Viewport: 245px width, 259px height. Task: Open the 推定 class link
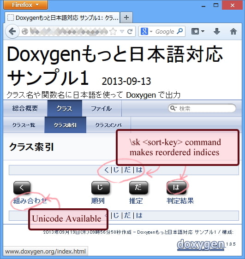coord(136,200)
